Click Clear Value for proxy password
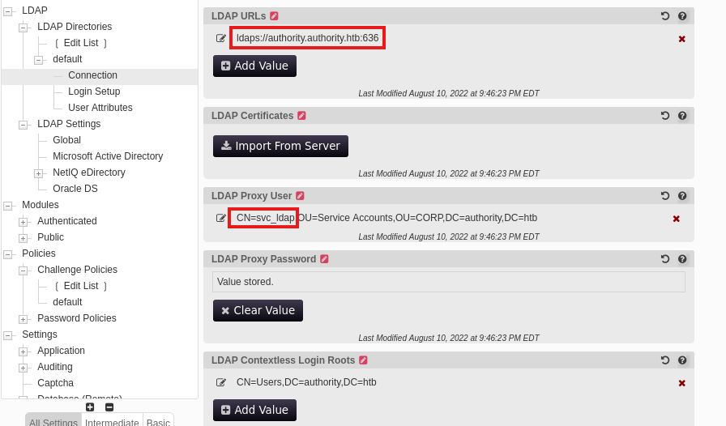Viewport: 726px width, 426px height. [x=258, y=310]
